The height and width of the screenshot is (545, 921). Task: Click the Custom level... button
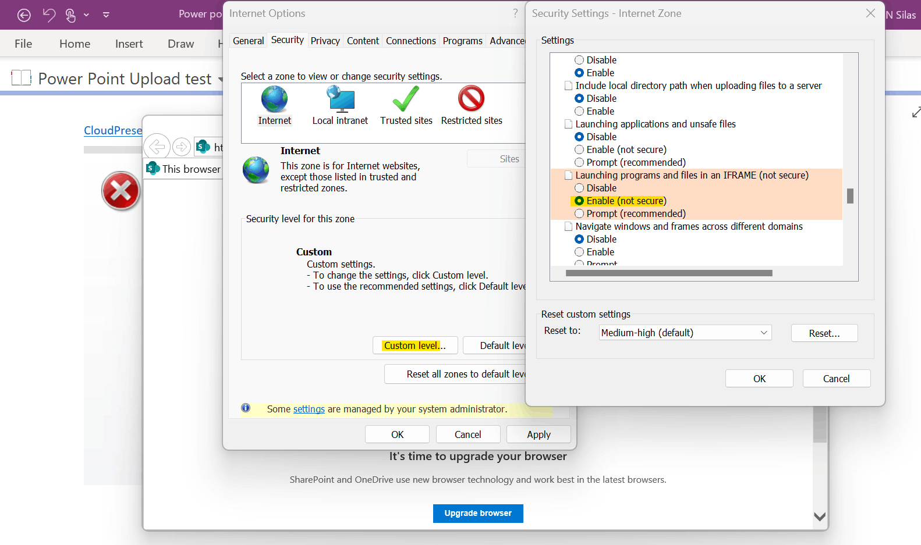[415, 345]
